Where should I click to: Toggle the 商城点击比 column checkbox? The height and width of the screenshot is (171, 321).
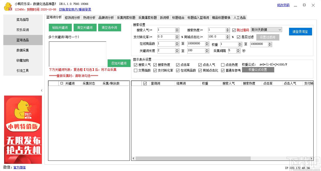[x=200, y=70]
